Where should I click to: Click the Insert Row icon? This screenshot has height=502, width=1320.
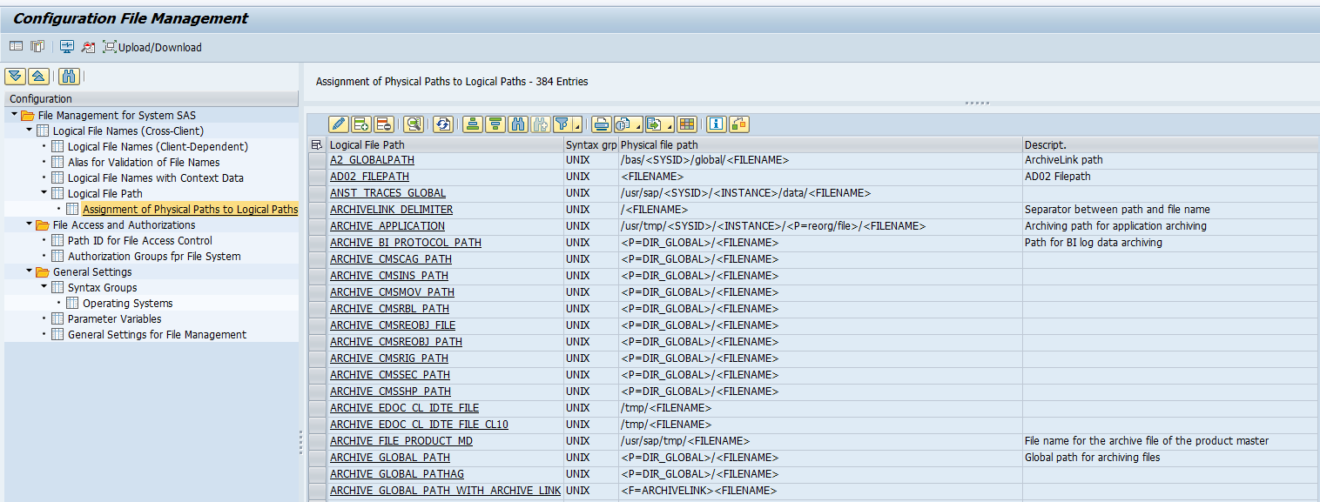tap(363, 124)
